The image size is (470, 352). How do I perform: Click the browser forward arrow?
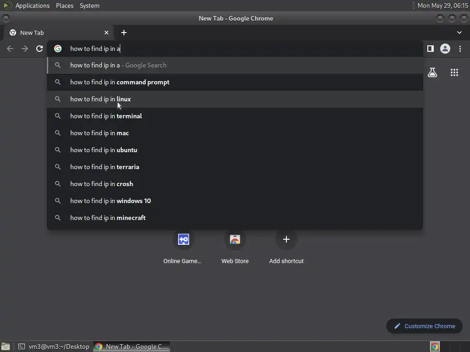coord(25,49)
